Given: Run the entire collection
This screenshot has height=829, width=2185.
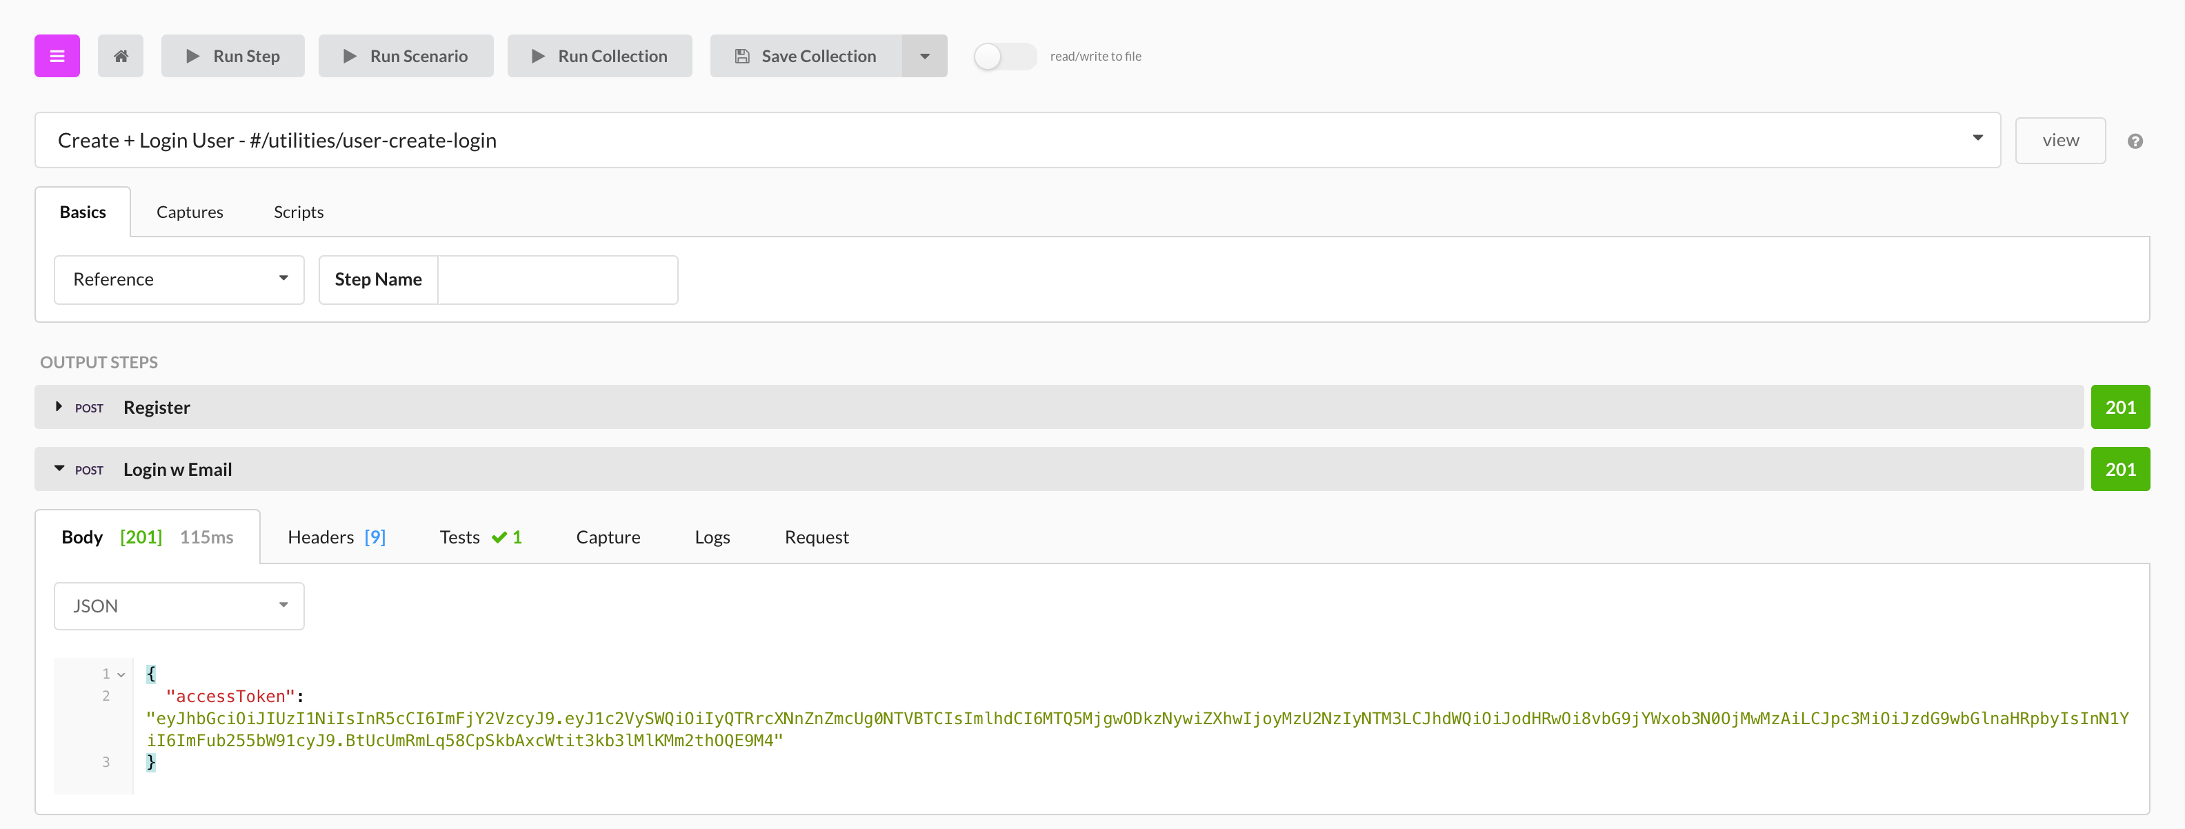Looking at the screenshot, I should pos(599,56).
